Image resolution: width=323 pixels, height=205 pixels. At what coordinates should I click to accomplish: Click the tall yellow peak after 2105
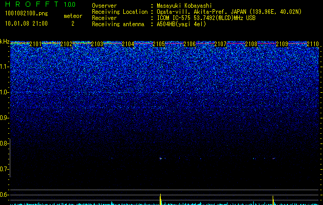click(x=160, y=199)
